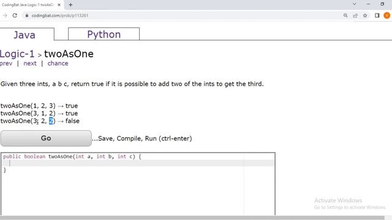Bookmark this page with the star
This screenshot has height=220, width=392.
click(x=365, y=15)
